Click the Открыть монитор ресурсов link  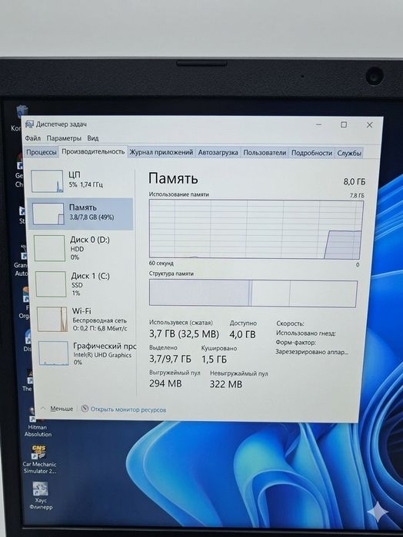[128, 409]
